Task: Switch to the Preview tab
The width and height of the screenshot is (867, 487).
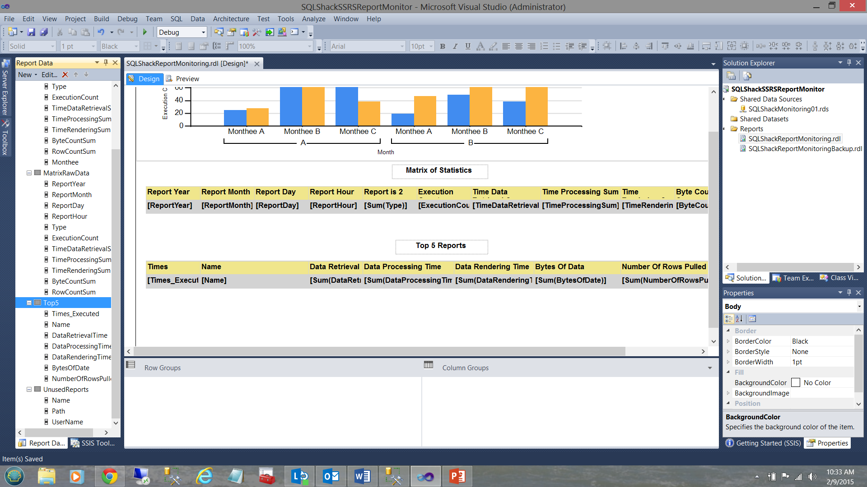Action: pos(187,79)
